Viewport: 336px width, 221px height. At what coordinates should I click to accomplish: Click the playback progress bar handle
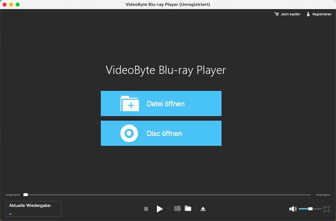pos(26,195)
